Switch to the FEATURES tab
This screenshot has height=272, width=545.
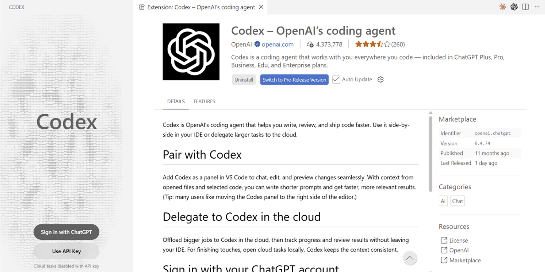pyautogui.click(x=204, y=101)
